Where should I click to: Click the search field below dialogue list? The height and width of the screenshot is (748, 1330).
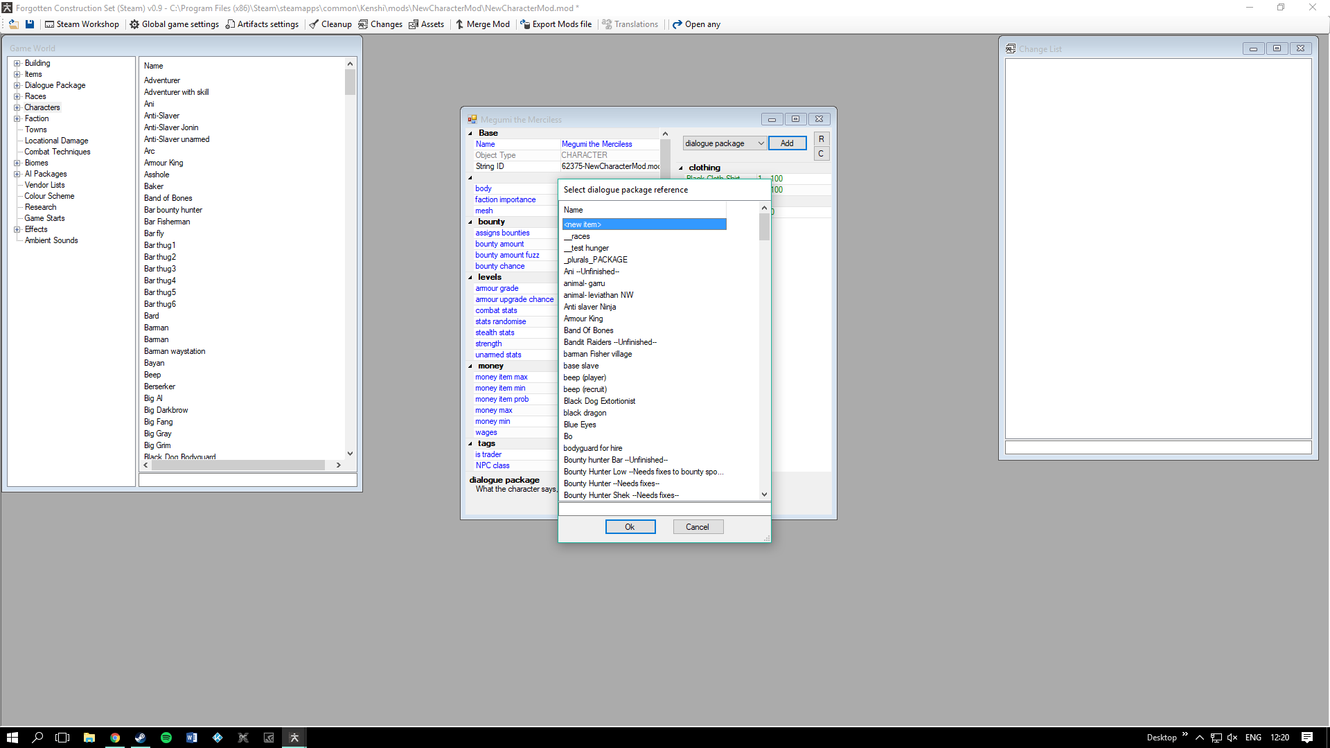point(664,509)
